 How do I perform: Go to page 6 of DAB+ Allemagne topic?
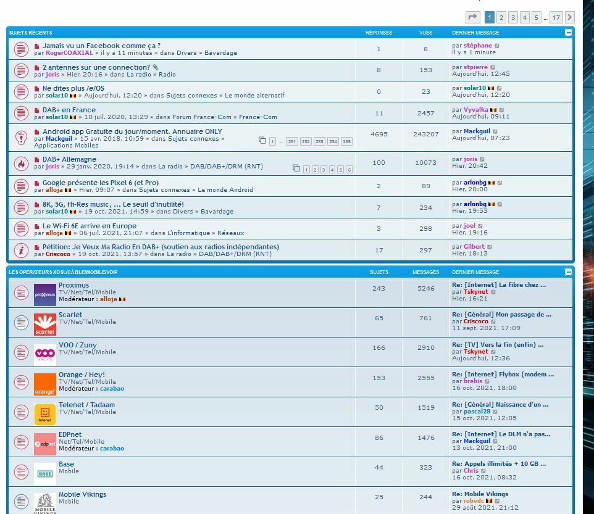tap(349, 170)
